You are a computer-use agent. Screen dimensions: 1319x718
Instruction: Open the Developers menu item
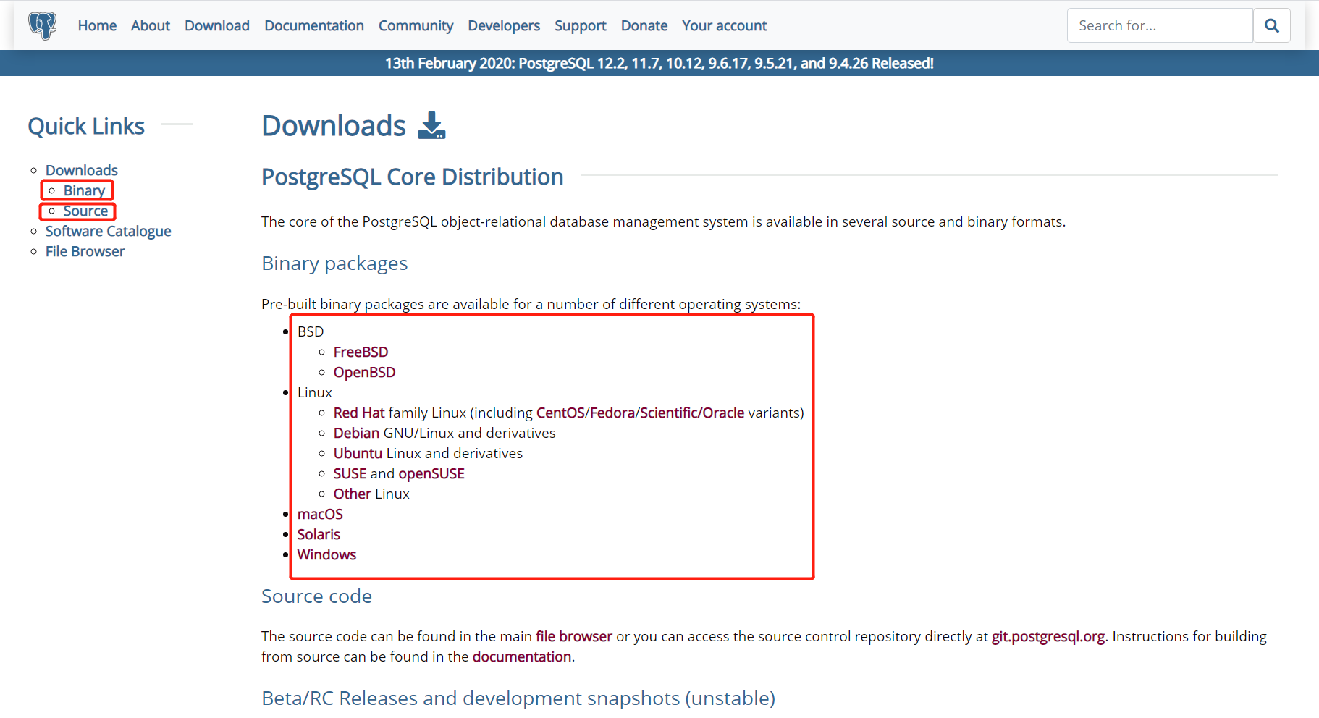click(x=504, y=26)
